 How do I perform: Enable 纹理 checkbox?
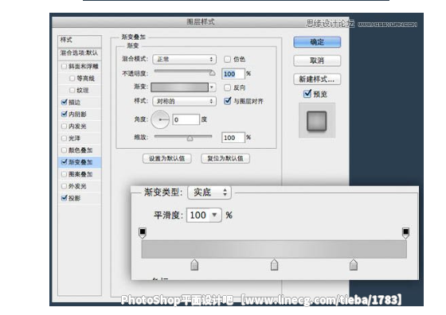point(72,90)
